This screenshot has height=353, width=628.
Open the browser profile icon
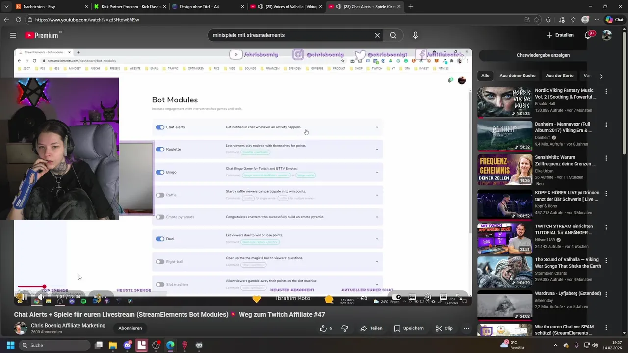point(585,20)
